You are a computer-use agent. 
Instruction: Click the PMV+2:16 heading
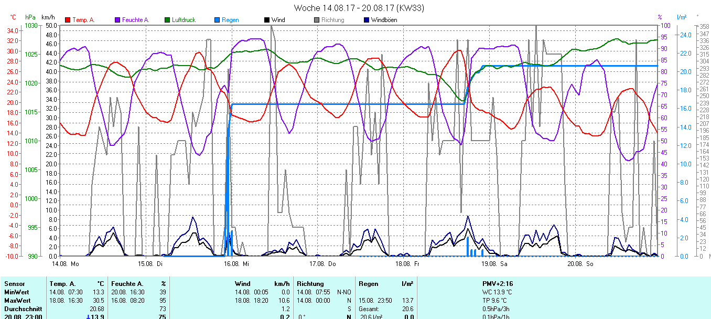click(498, 284)
